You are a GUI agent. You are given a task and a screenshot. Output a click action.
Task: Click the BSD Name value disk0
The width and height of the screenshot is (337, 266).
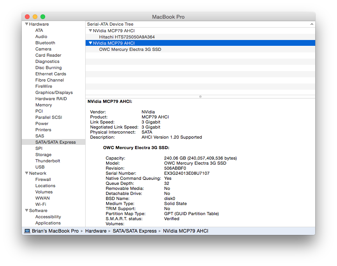pos(170,199)
